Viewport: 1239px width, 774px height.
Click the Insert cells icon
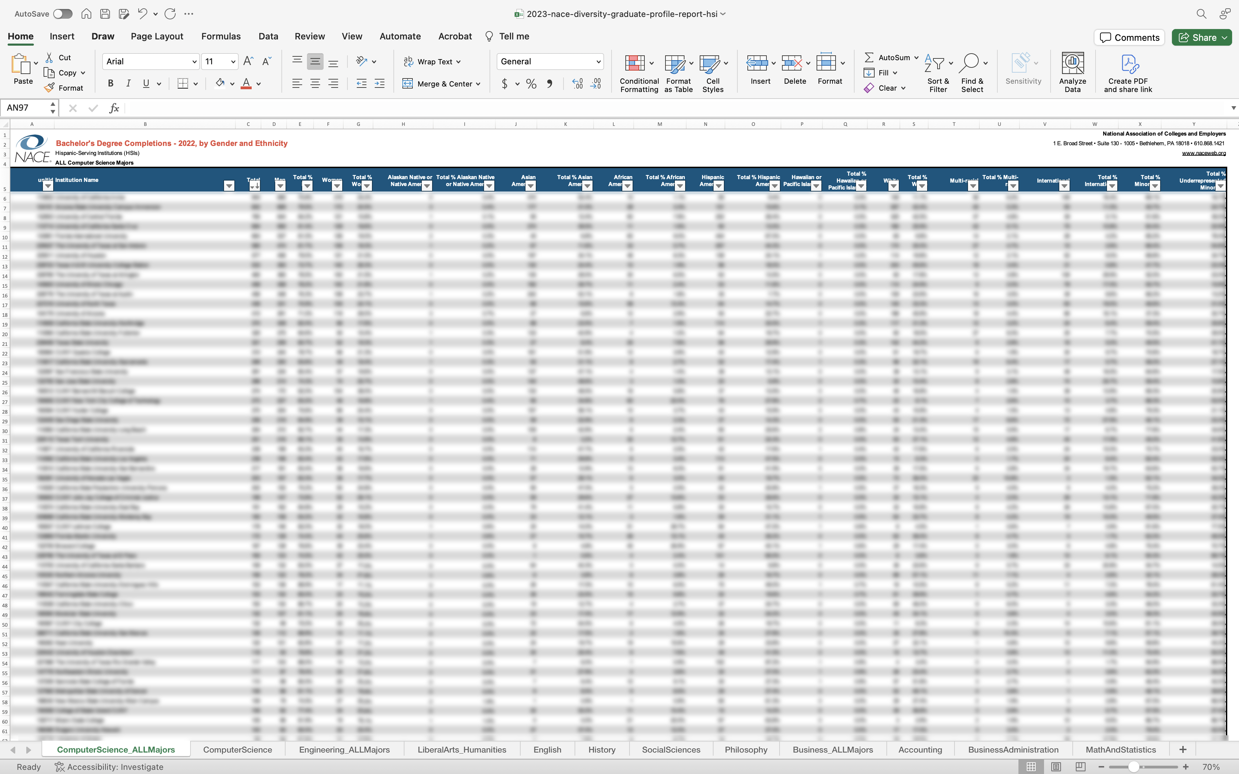tap(757, 63)
